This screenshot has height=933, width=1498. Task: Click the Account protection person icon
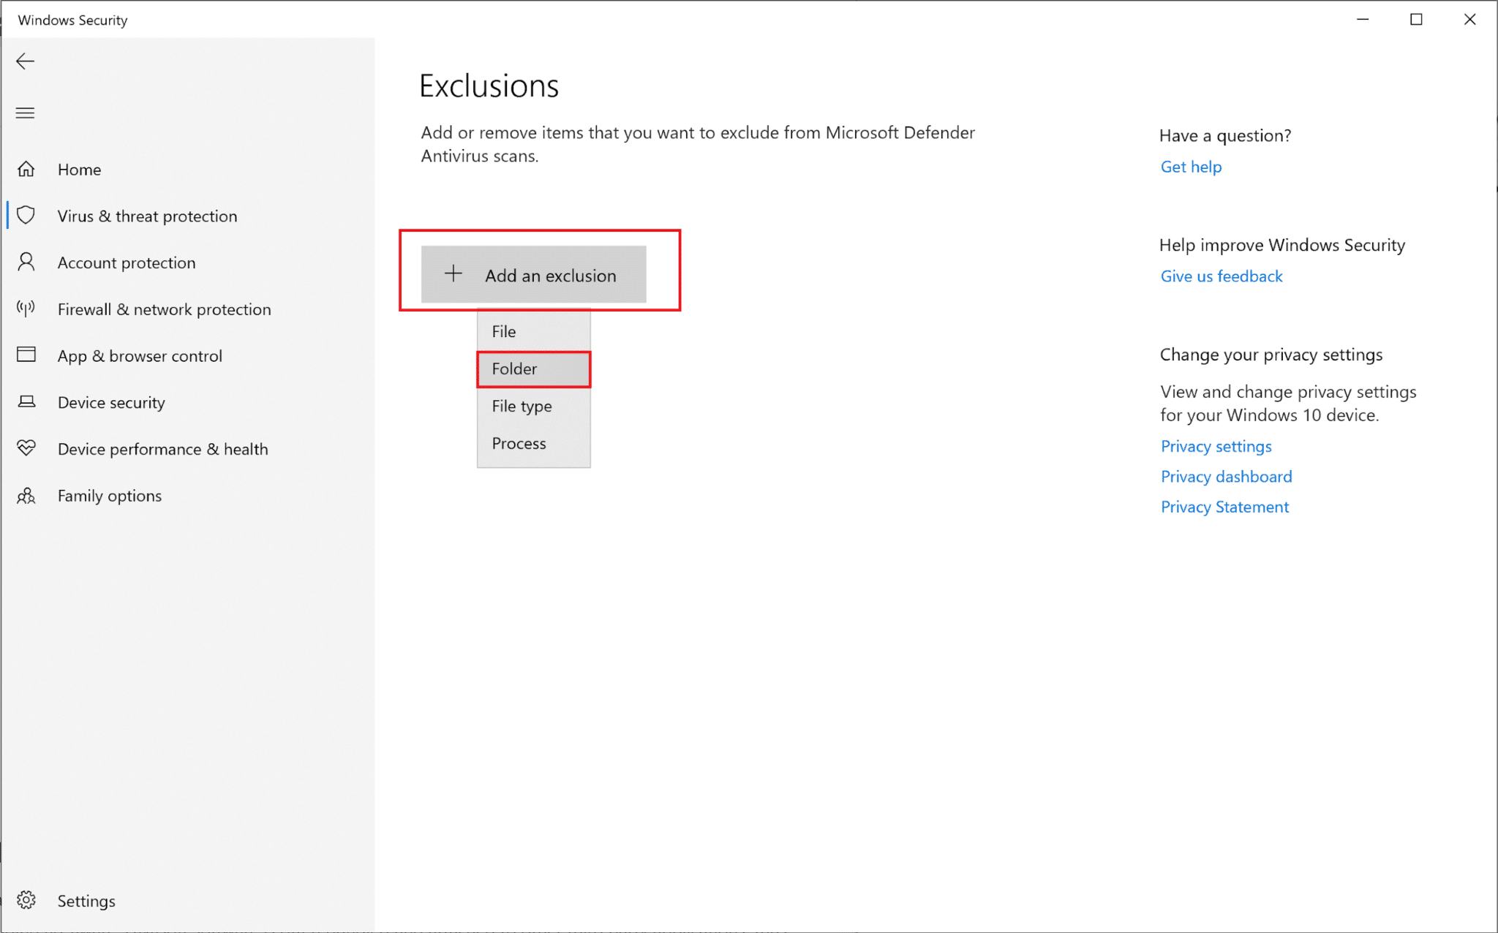point(26,262)
